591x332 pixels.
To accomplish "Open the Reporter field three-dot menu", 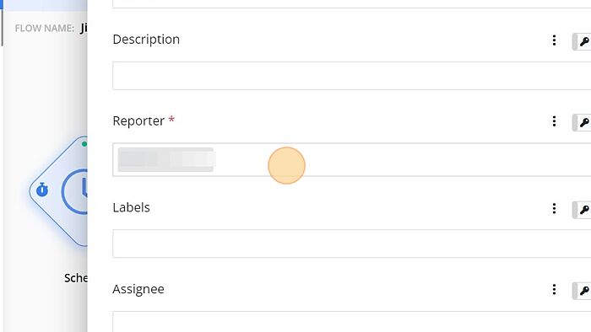I will click(x=554, y=121).
